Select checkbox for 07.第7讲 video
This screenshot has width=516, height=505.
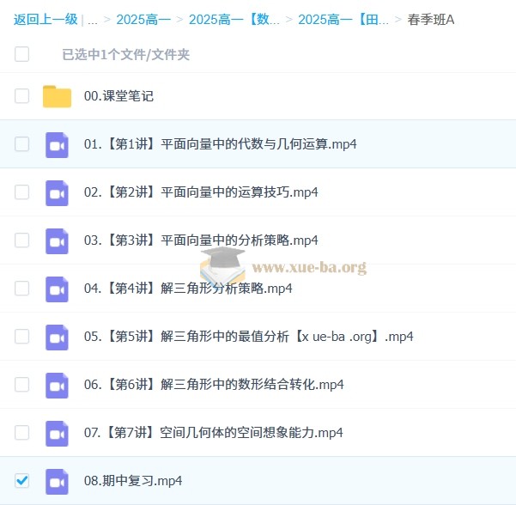(22, 433)
